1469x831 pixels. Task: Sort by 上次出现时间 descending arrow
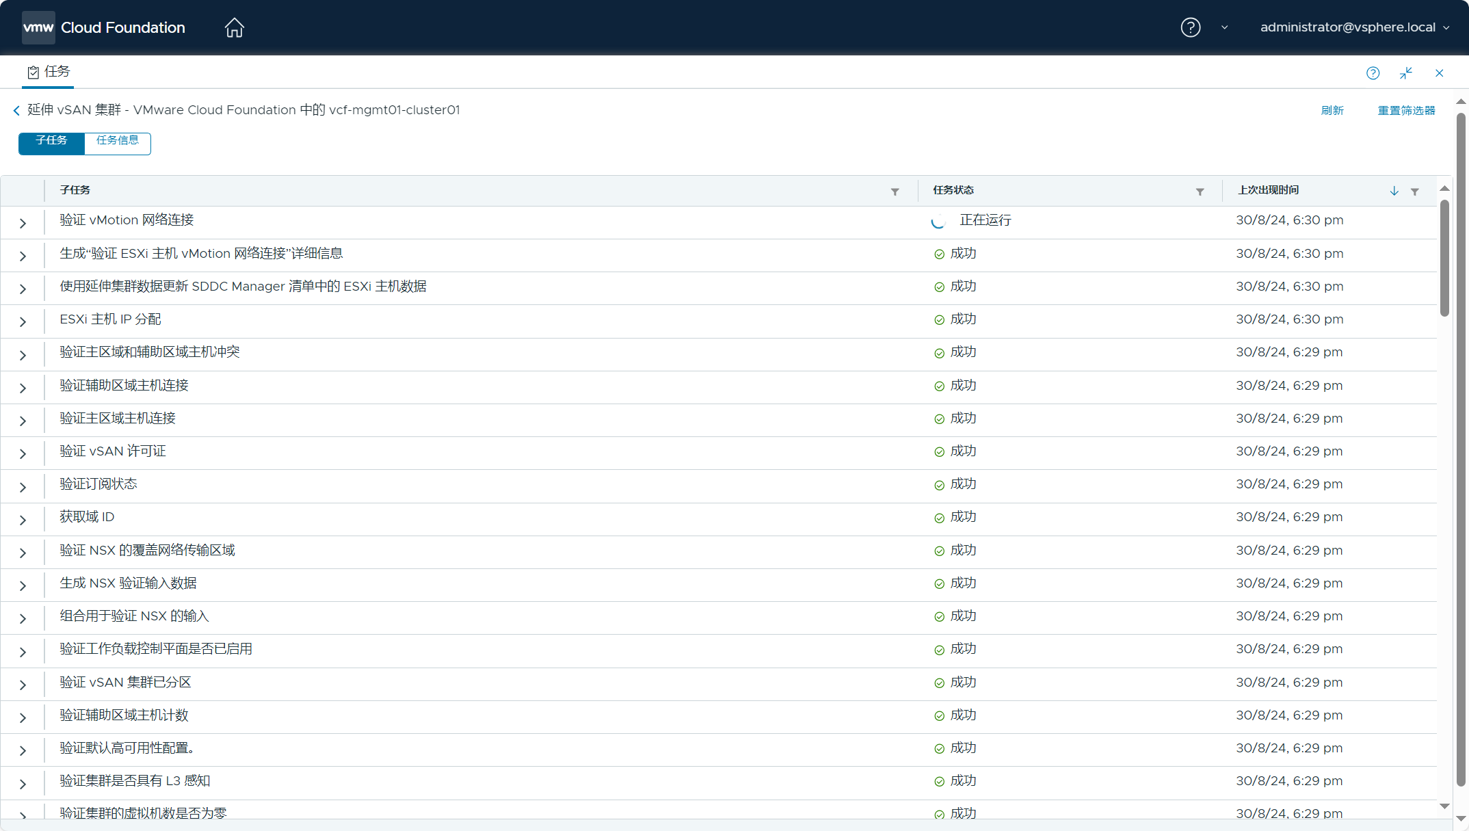coord(1394,192)
